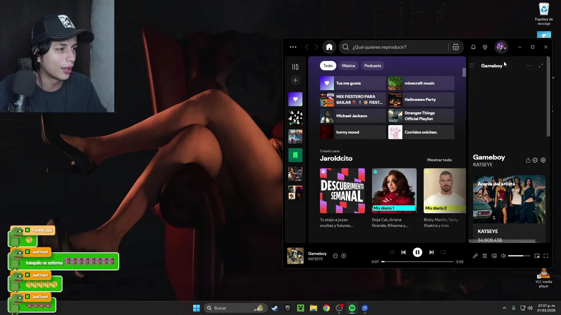Screen dimensions: 561x315
Task: Mute Spotify volume speaker icon
Action: click(x=504, y=256)
